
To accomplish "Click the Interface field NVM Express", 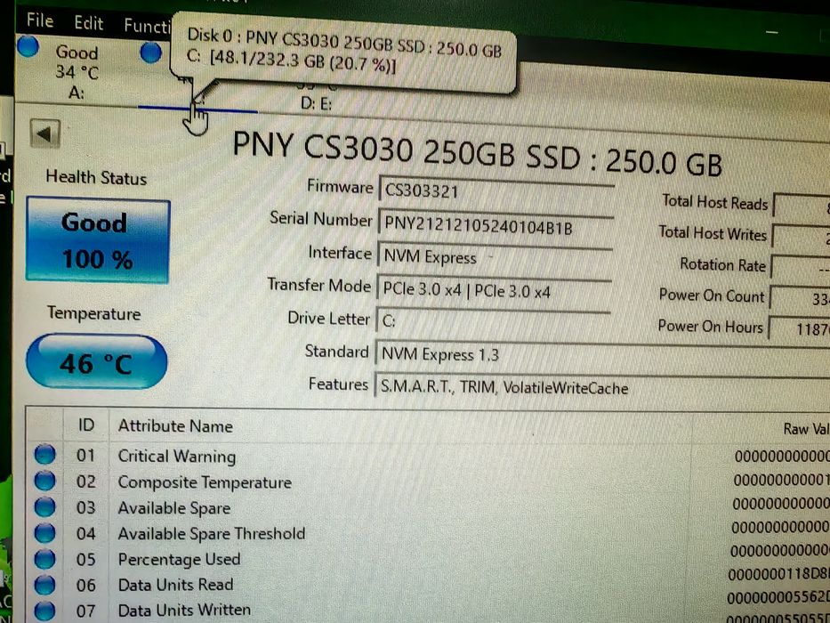I will (x=495, y=257).
